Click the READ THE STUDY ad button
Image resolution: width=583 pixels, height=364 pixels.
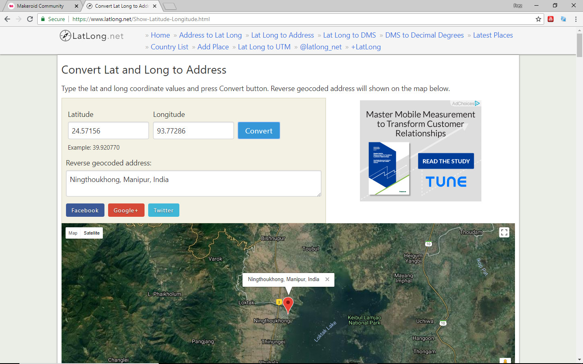pyautogui.click(x=446, y=161)
